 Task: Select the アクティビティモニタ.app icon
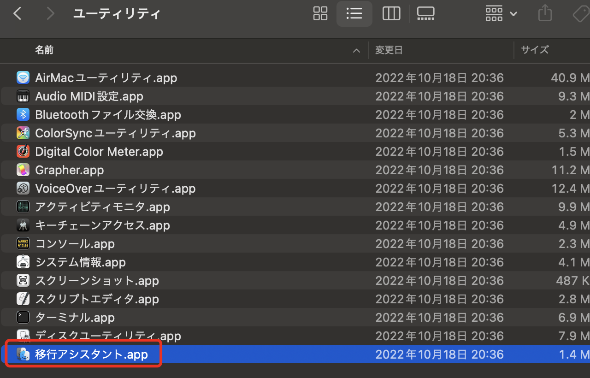pyautogui.click(x=23, y=207)
